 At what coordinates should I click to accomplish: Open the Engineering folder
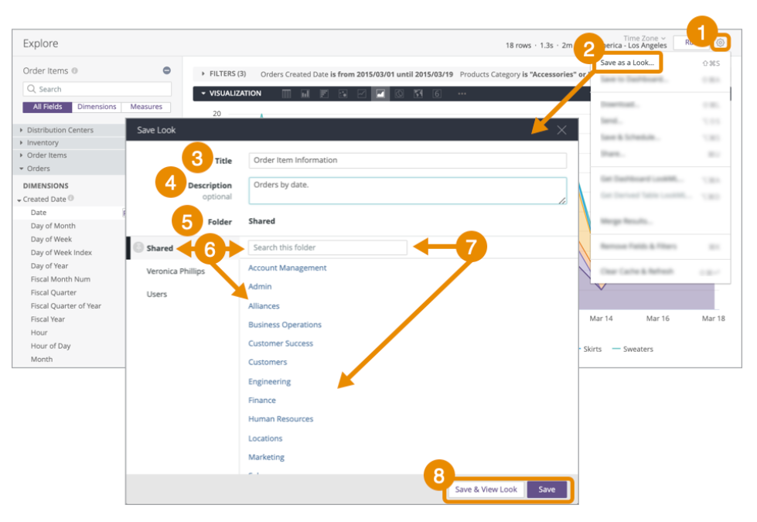point(269,381)
